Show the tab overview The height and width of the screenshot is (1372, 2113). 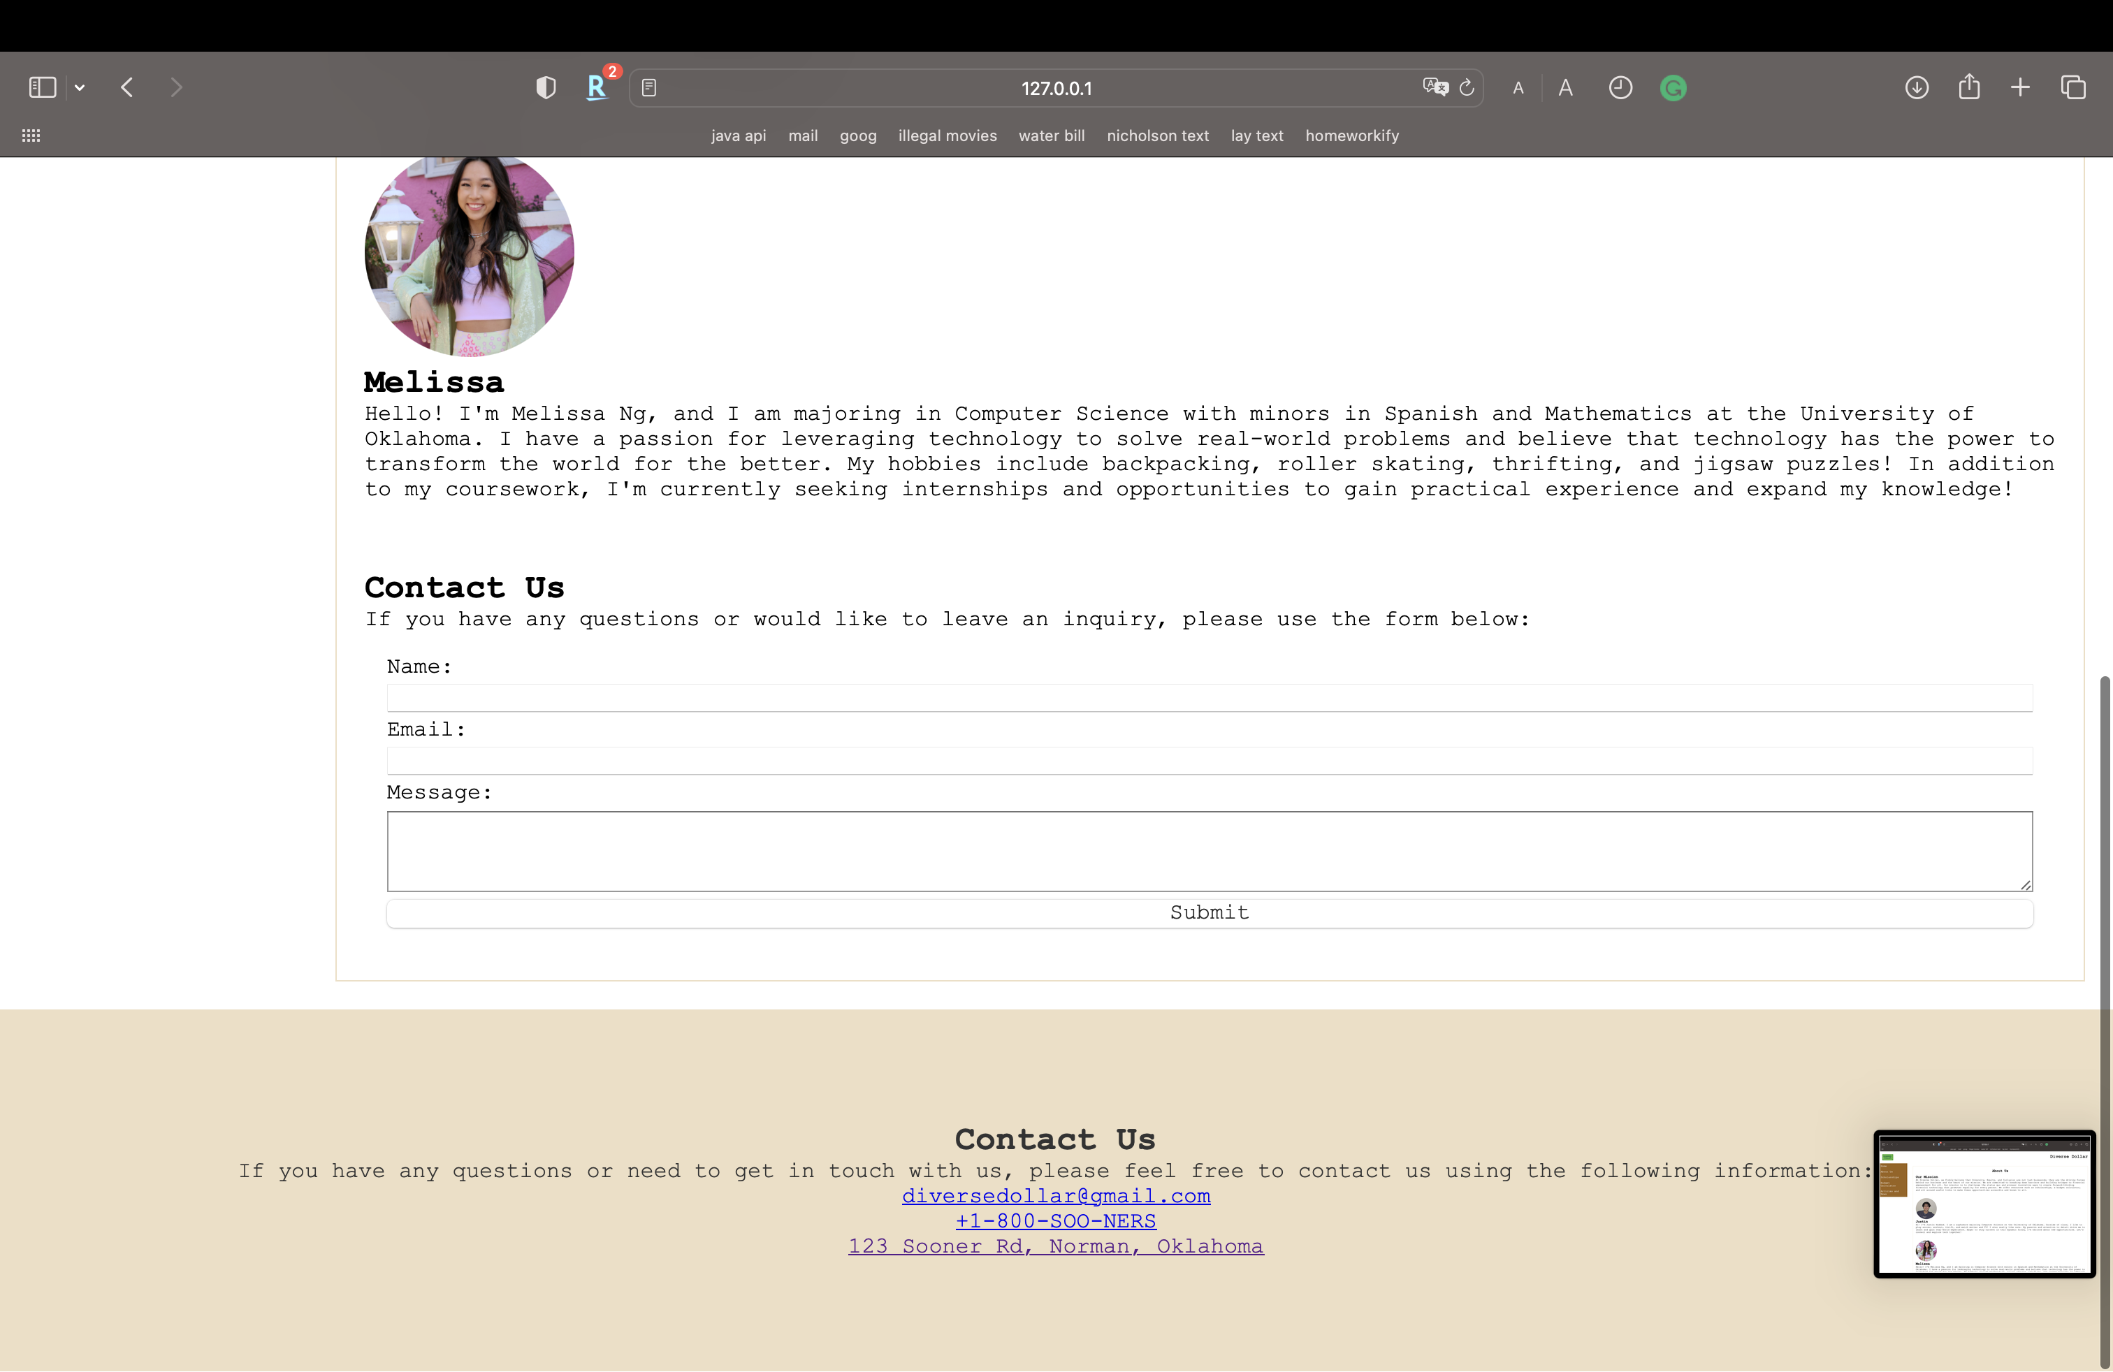(2073, 87)
